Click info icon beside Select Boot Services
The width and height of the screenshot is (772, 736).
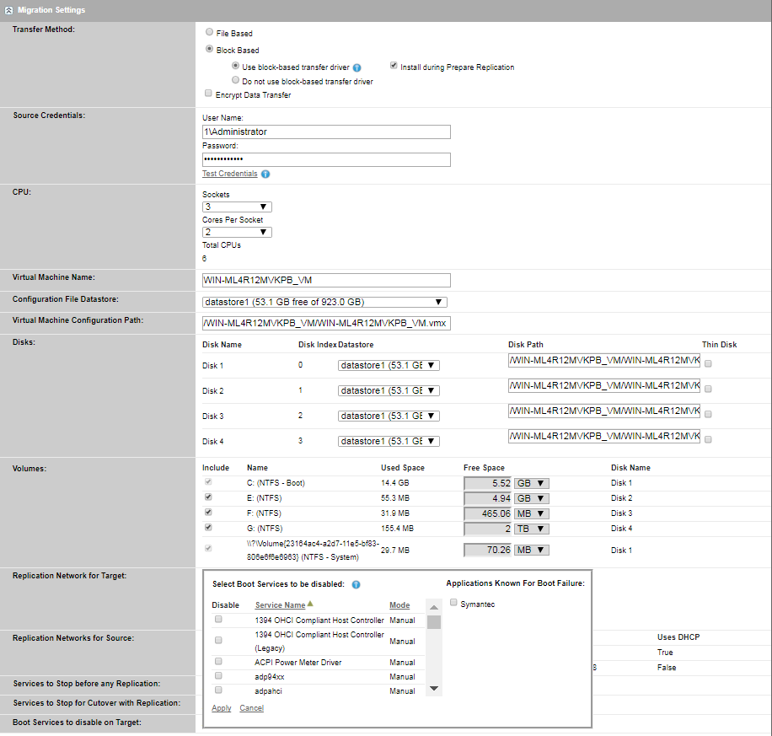pos(356,584)
